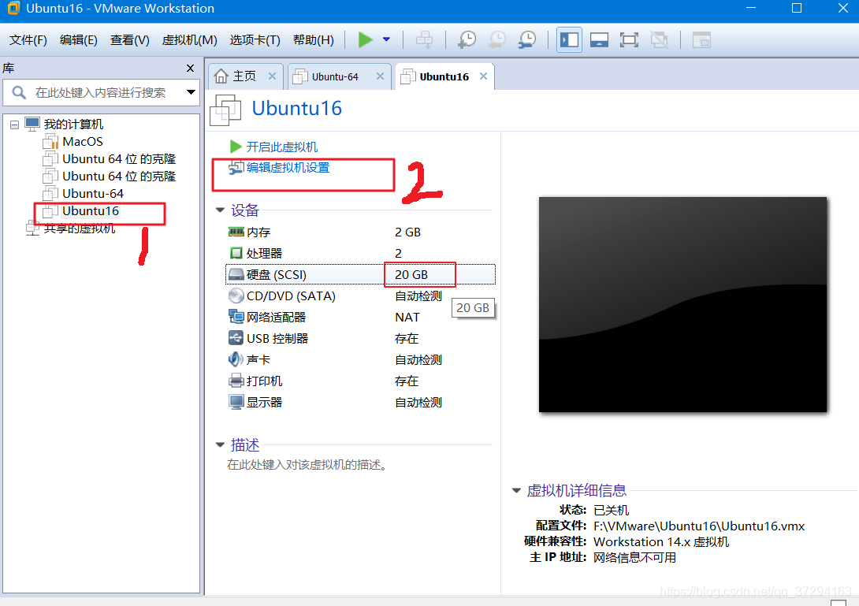Screen dimensions: 859x606
Task: Collapse the 描述 section
Action: point(220,445)
